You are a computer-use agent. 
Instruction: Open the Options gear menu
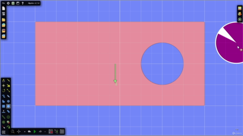point(8,3)
